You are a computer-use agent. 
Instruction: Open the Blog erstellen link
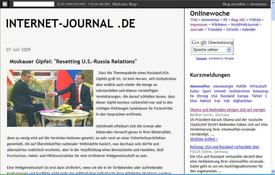234,4
